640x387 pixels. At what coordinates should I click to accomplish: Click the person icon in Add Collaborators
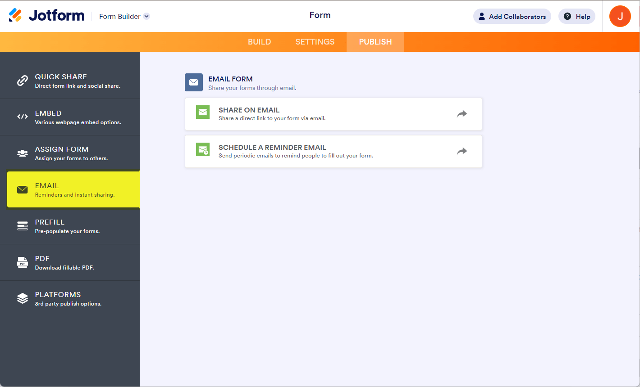click(482, 16)
